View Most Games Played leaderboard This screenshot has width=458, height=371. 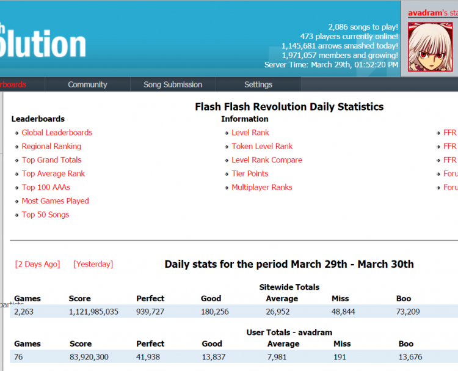[55, 201]
